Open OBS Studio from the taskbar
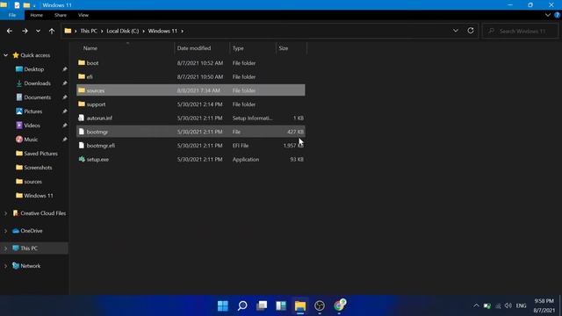Viewport: 562px width, 316px height. 320,305
